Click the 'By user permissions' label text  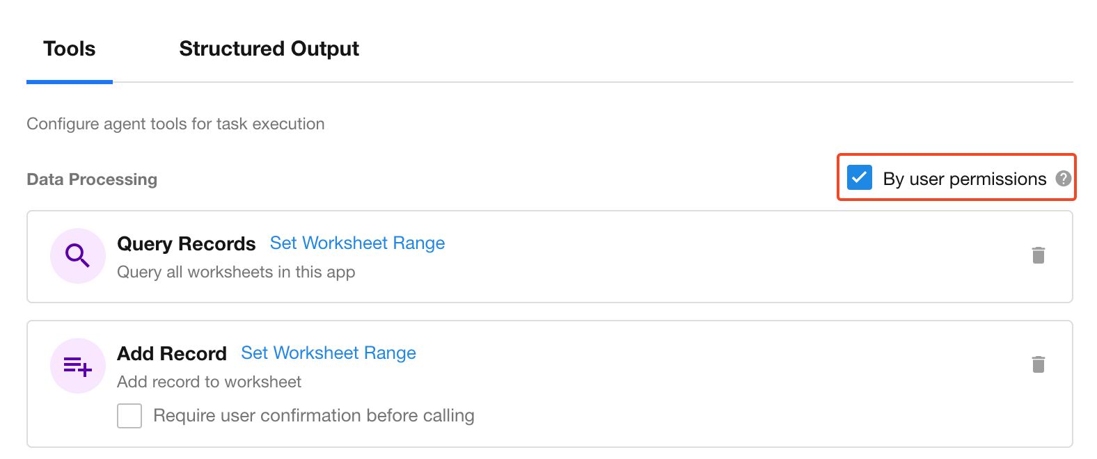coord(964,179)
